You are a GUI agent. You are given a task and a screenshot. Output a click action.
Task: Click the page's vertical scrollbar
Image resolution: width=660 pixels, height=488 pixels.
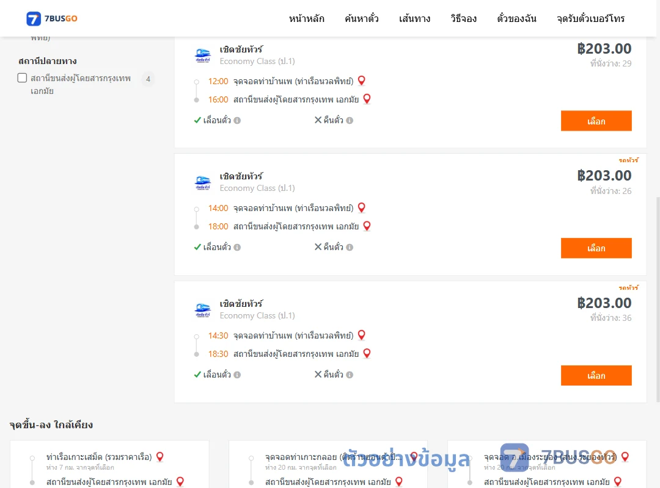[x=658, y=298]
